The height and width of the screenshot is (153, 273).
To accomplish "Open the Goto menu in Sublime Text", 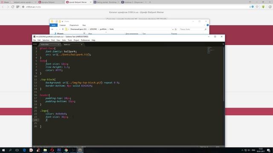I will click(64, 40).
